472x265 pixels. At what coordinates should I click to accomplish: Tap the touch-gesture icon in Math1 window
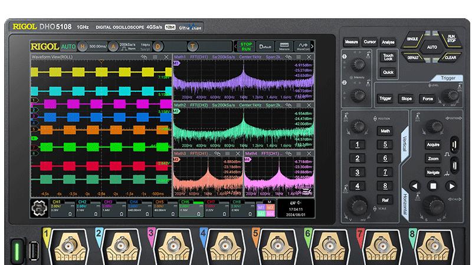pyautogui.click(x=289, y=57)
